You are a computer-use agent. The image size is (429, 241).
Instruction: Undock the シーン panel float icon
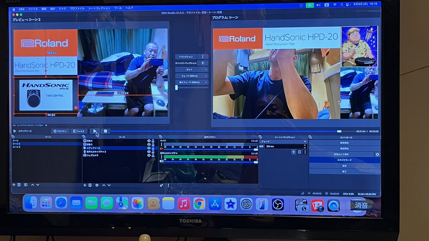click(13, 137)
